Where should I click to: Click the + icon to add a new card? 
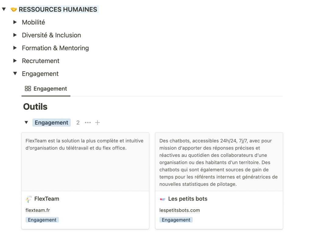point(97,122)
